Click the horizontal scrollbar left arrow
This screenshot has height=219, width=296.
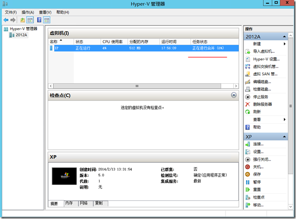point(51,86)
